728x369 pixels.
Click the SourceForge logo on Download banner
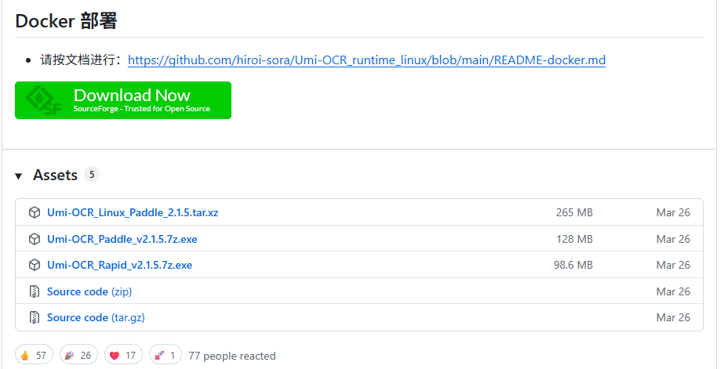pyautogui.click(x=43, y=100)
